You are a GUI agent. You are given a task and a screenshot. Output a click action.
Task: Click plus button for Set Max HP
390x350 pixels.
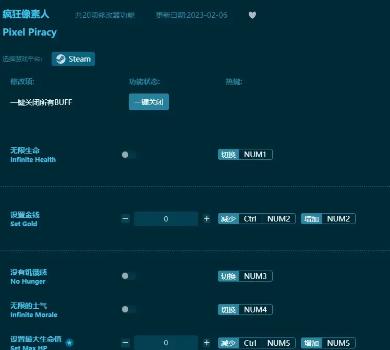point(206,343)
